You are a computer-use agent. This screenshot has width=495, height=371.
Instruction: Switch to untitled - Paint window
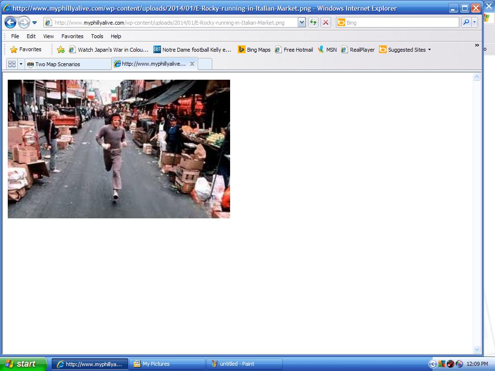pyautogui.click(x=244, y=364)
